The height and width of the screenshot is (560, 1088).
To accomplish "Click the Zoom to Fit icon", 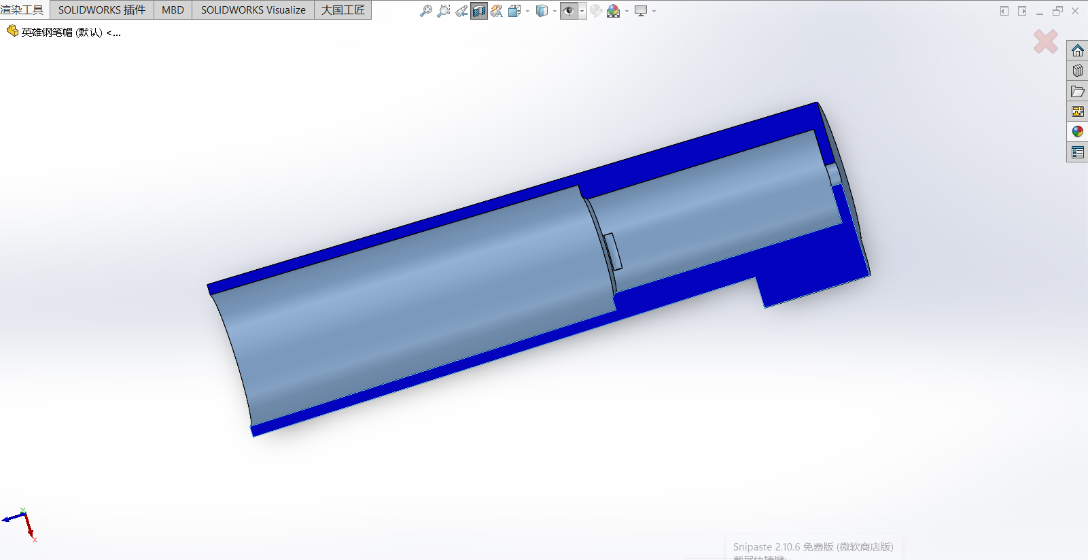I will (x=426, y=11).
